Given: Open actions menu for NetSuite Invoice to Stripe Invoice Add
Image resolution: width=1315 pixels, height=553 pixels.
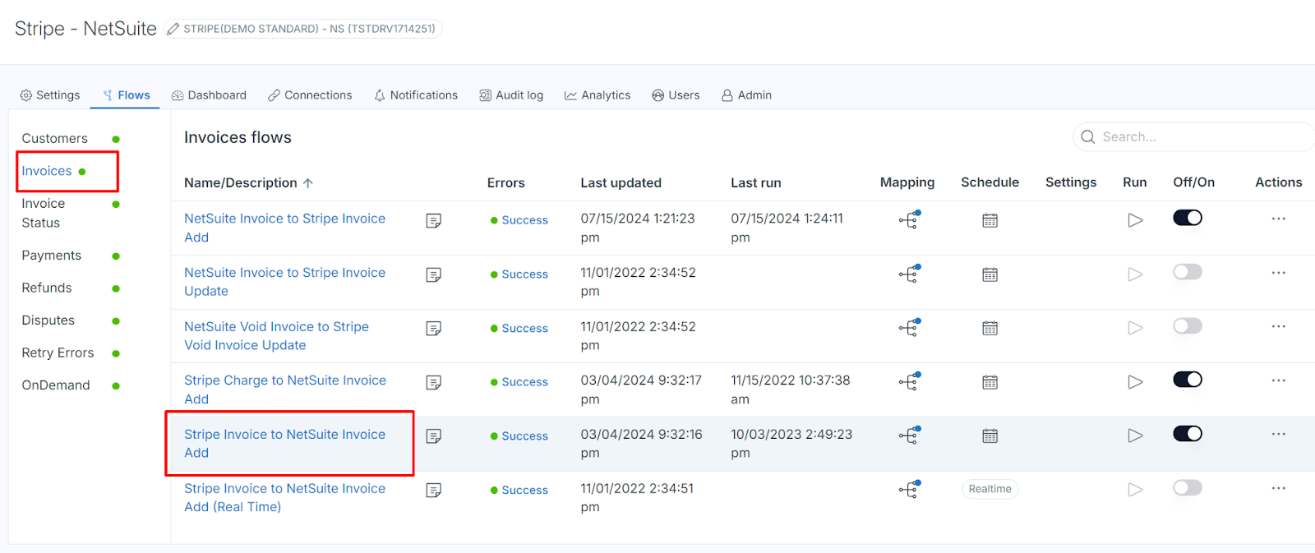Looking at the screenshot, I should 1278,219.
